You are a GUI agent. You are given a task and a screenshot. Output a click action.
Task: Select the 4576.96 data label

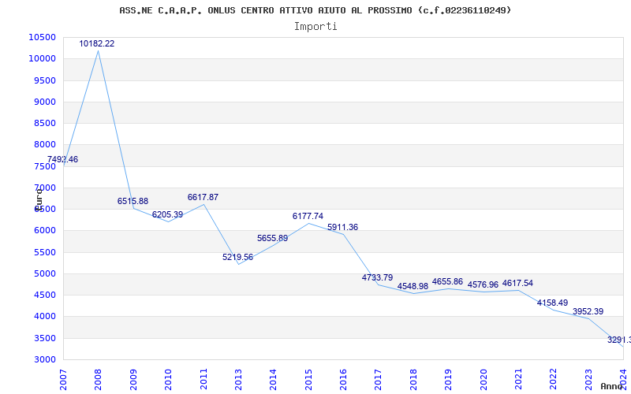[x=483, y=285]
